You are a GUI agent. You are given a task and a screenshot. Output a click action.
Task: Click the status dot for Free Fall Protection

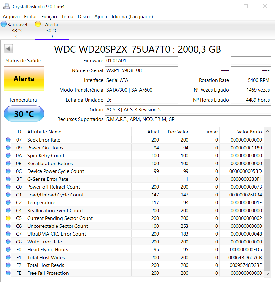point(8,273)
